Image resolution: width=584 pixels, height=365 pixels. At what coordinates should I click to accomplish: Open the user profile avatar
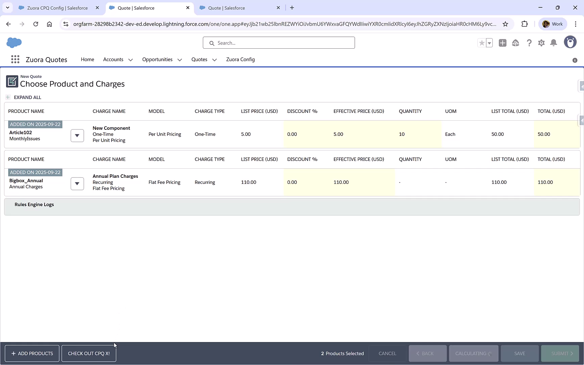[x=570, y=42]
